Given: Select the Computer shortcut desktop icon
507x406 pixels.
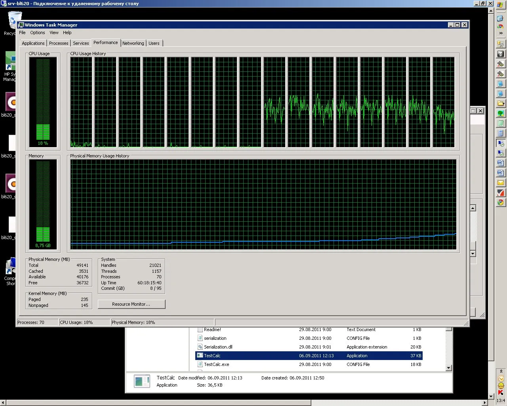Looking at the screenshot, I should [10, 272].
